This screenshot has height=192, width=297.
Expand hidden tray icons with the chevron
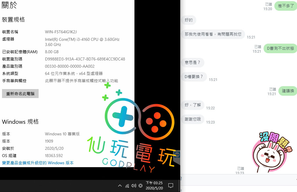click(x=120, y=186)
